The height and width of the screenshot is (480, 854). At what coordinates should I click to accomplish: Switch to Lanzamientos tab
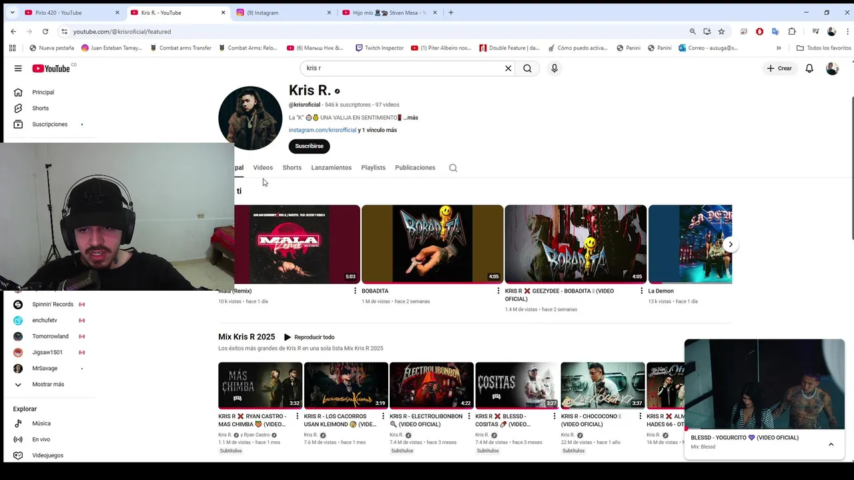(x=331, y=167)
